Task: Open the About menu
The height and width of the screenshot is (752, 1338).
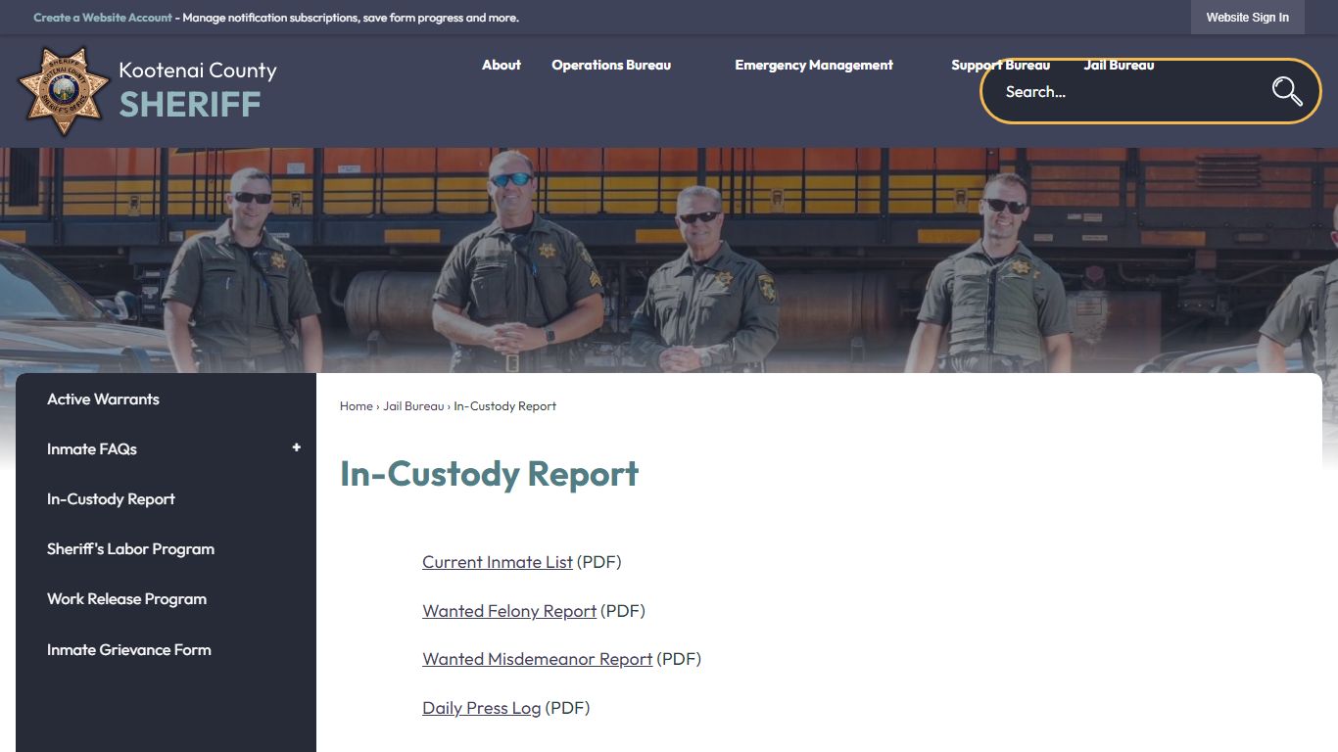Action: click(501, 65)
